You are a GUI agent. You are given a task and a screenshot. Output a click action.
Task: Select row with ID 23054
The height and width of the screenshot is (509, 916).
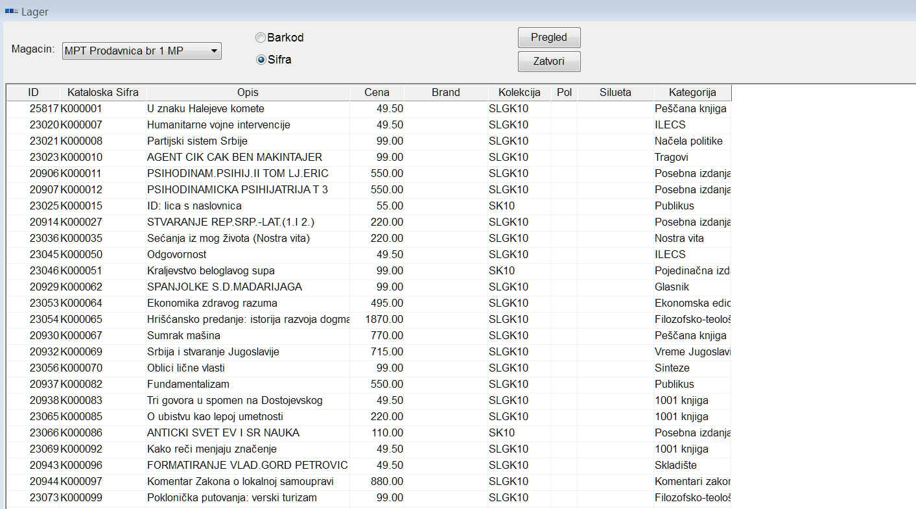tap(44, 320)
